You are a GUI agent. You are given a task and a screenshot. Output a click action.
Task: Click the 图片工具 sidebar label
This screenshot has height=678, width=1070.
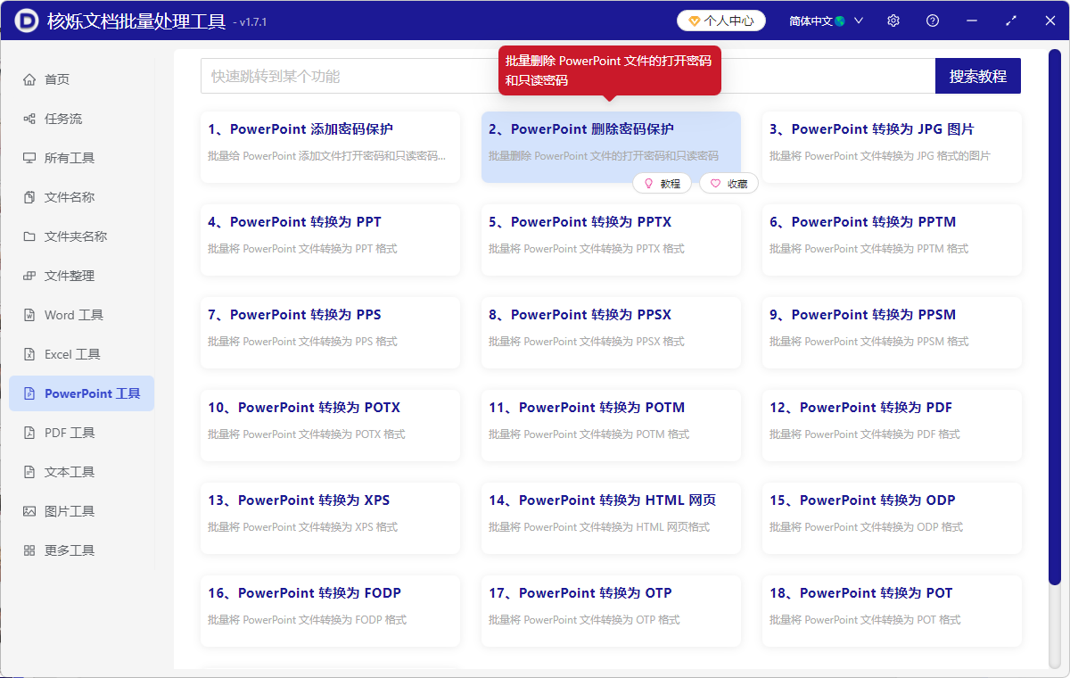70,511
